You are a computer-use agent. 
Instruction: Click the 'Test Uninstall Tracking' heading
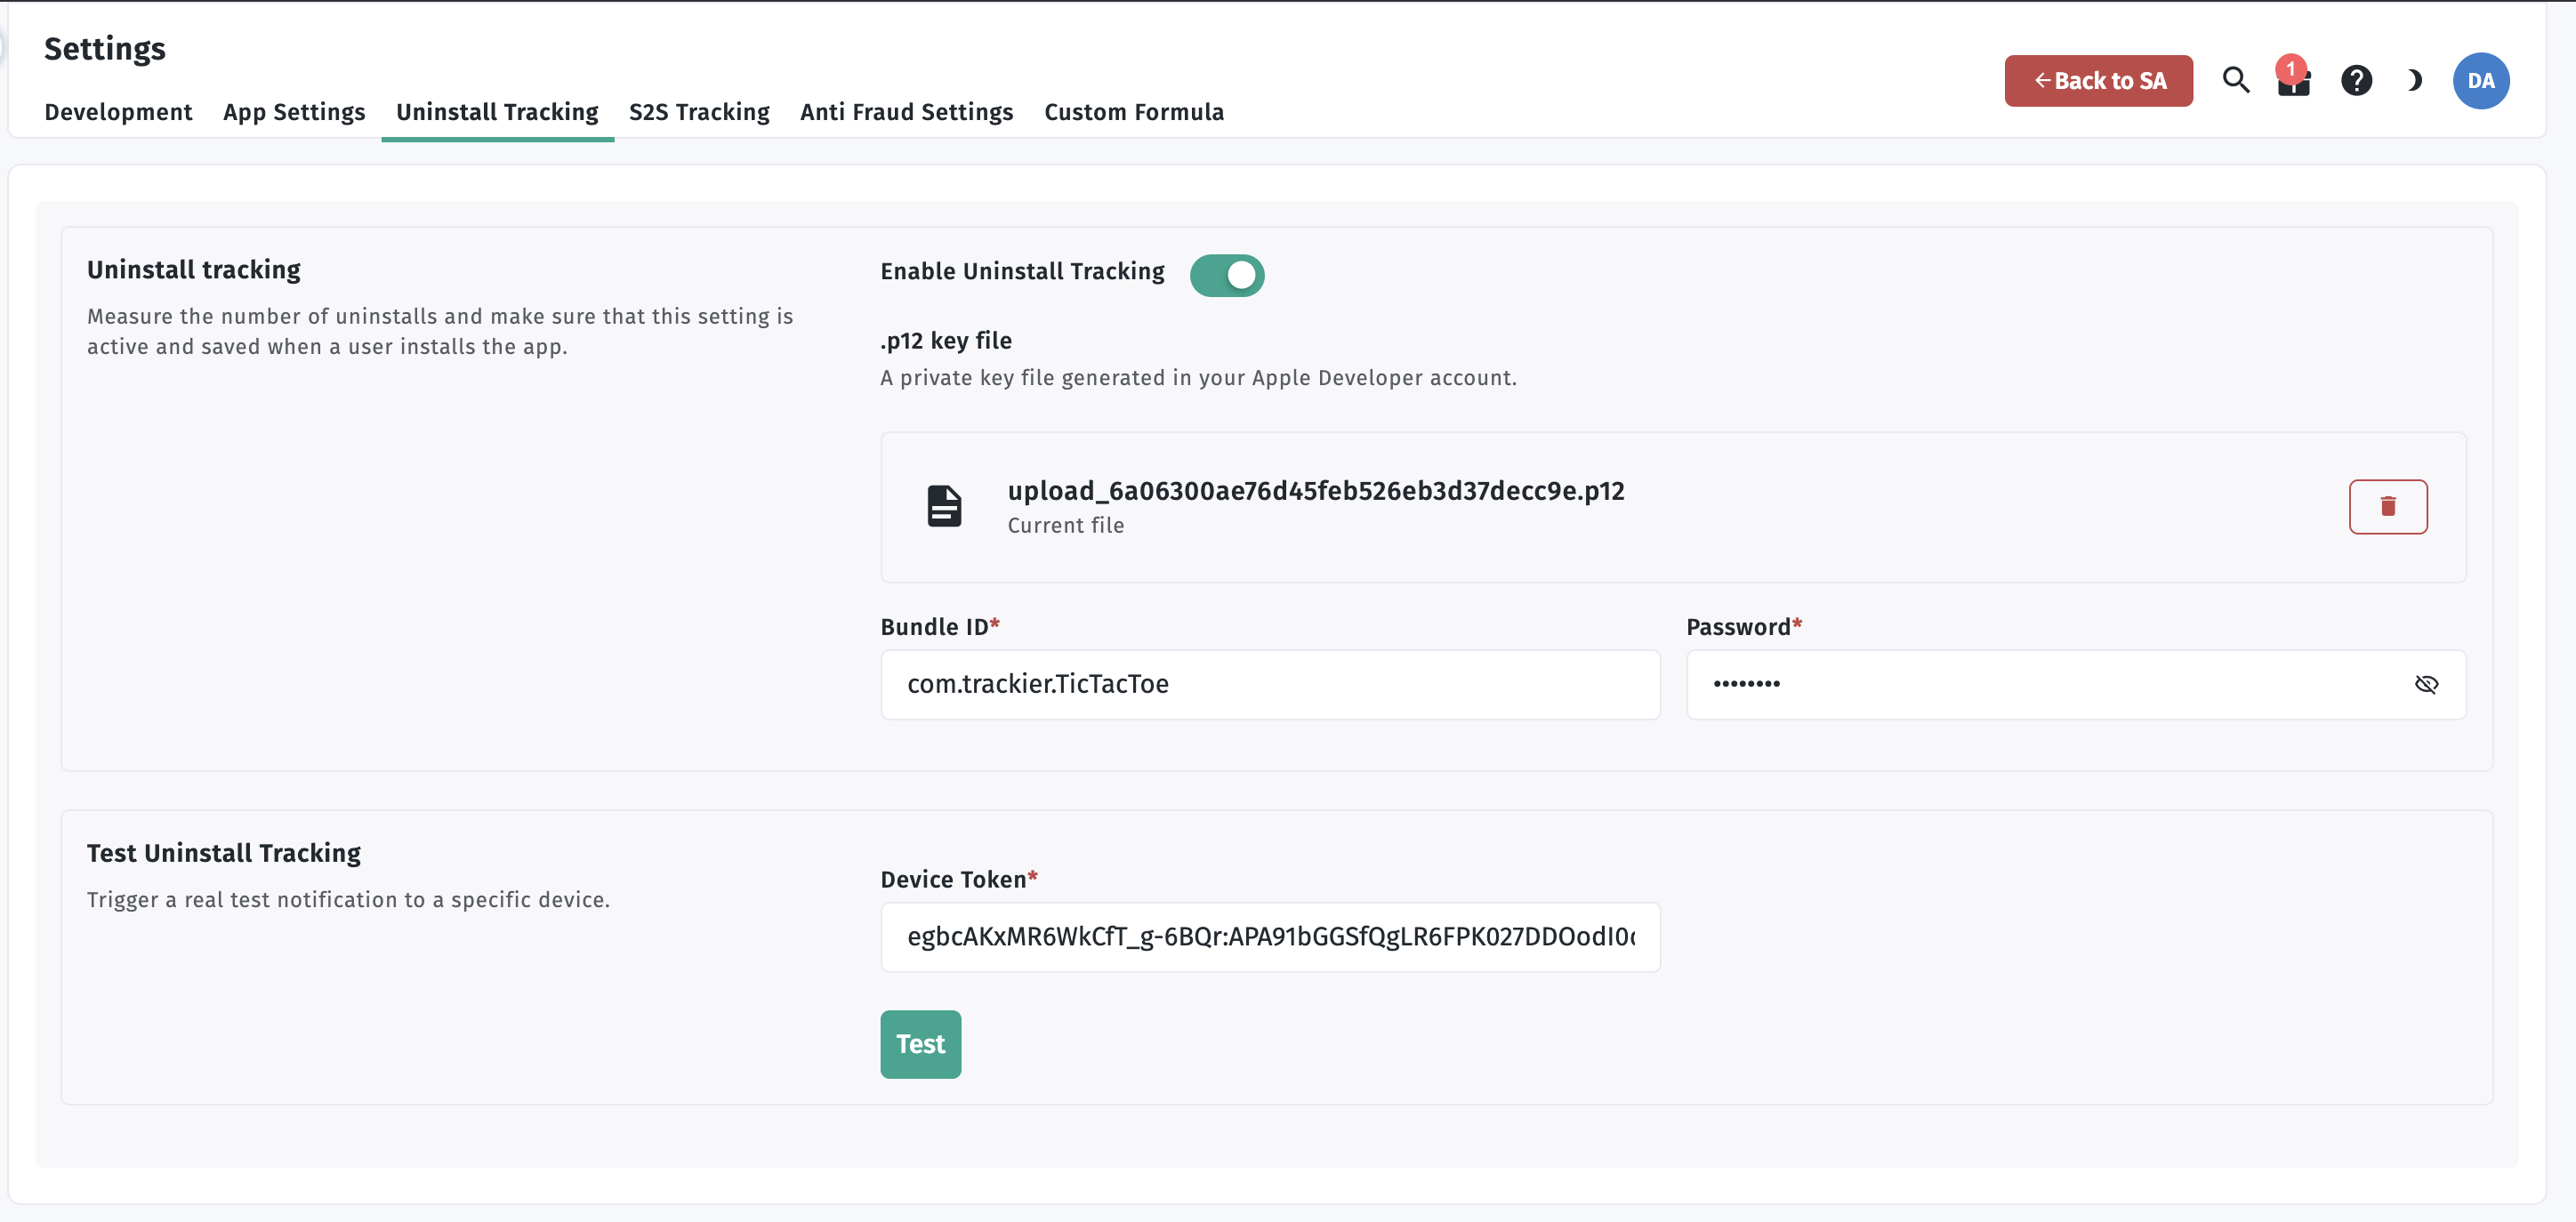pos(224,853)
